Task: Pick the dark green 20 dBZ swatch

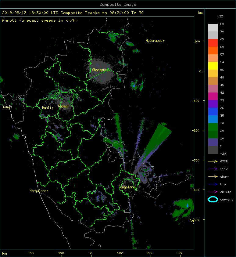Action: click(213, 134)
